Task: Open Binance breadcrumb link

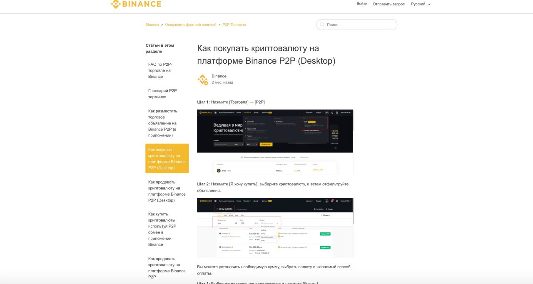Action: coord(152,25)
